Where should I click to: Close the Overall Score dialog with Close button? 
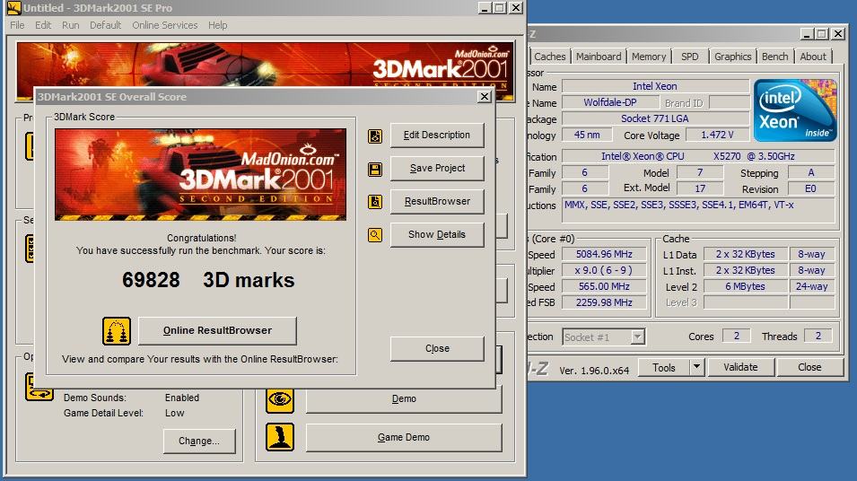(437, 349)
